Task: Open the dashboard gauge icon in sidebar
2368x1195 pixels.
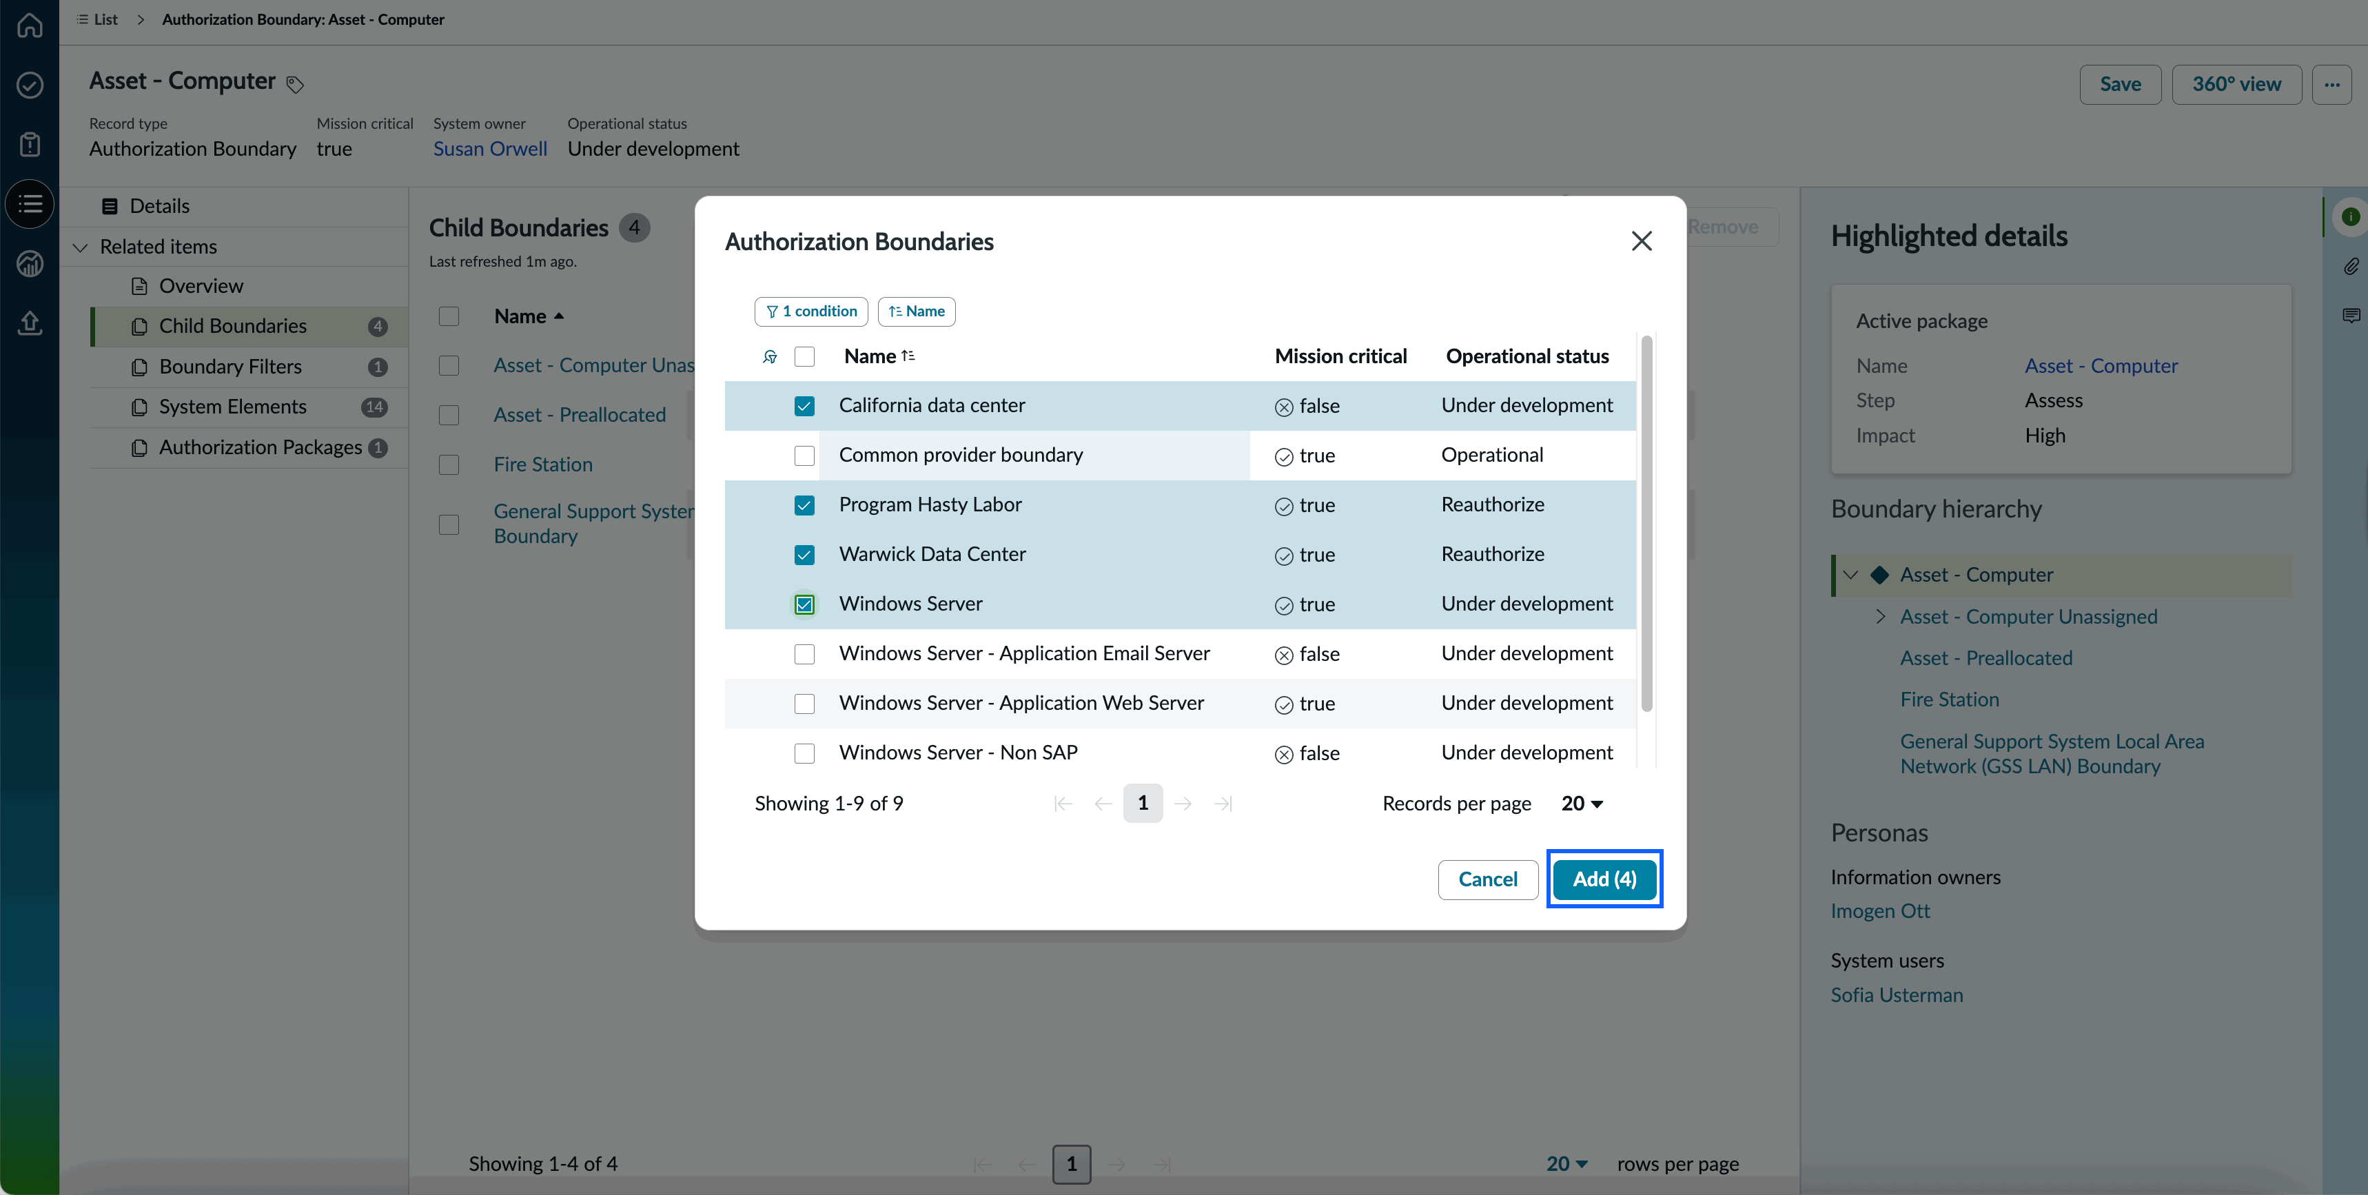Action: (x=30, y=264)
